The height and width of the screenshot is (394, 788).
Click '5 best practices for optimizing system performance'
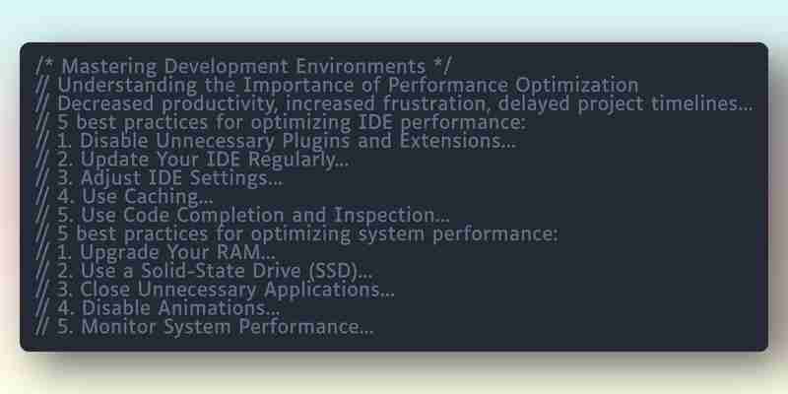tap(297, 233)
